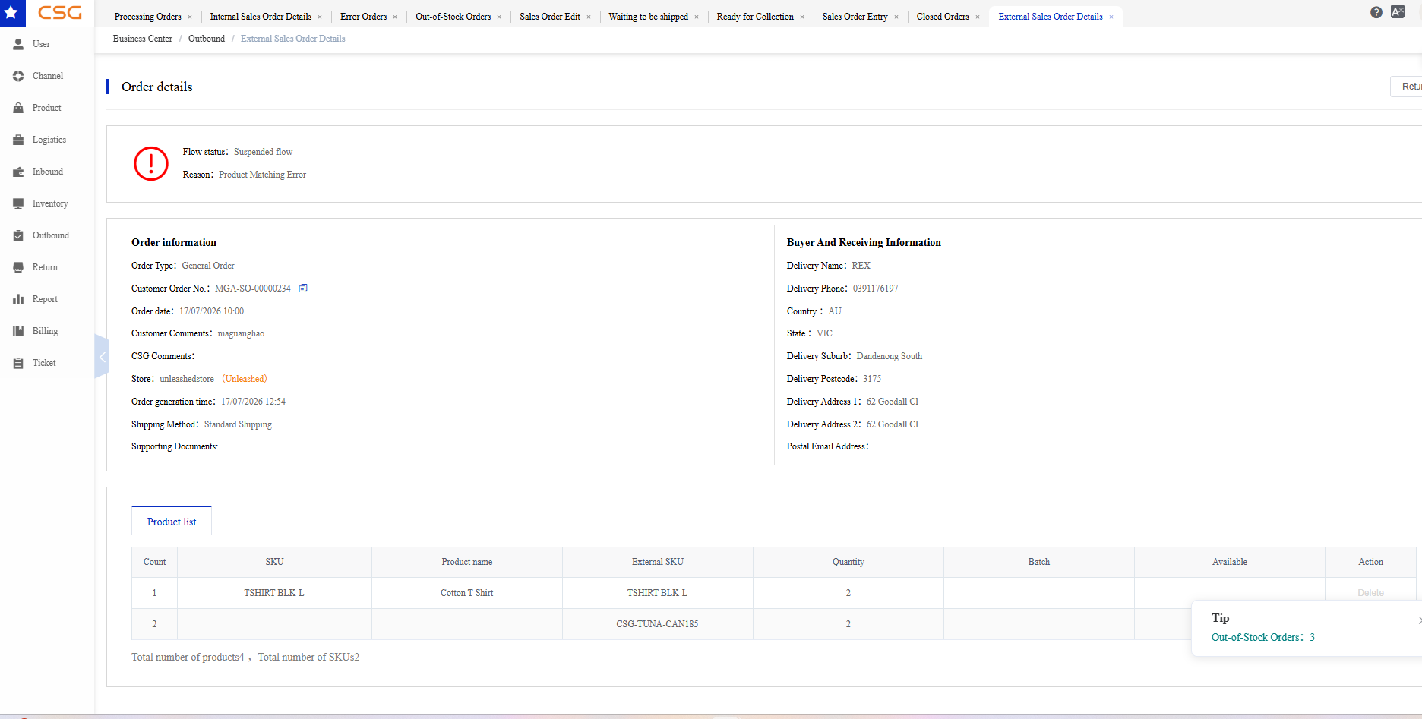Switch to the Internal Sales Order Details tab

point(261,17)
